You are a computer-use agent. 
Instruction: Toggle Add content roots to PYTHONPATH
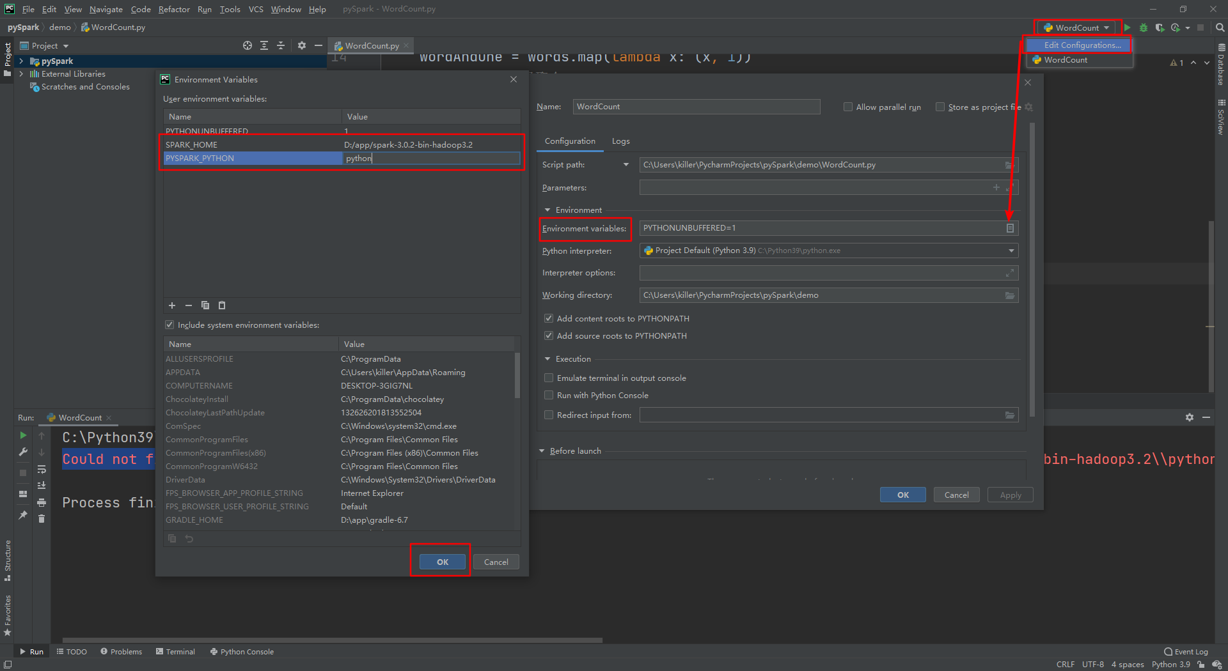pos(549,318)
